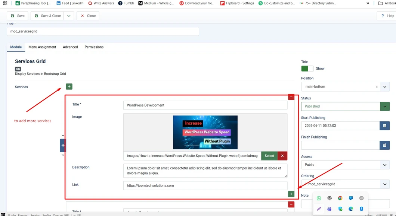This screenshot has height=216, width=396.
Task: Open Log panel in debug bar
Action: 76,215
